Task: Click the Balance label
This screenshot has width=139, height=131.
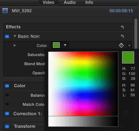Action: click(x=39, y=95)
